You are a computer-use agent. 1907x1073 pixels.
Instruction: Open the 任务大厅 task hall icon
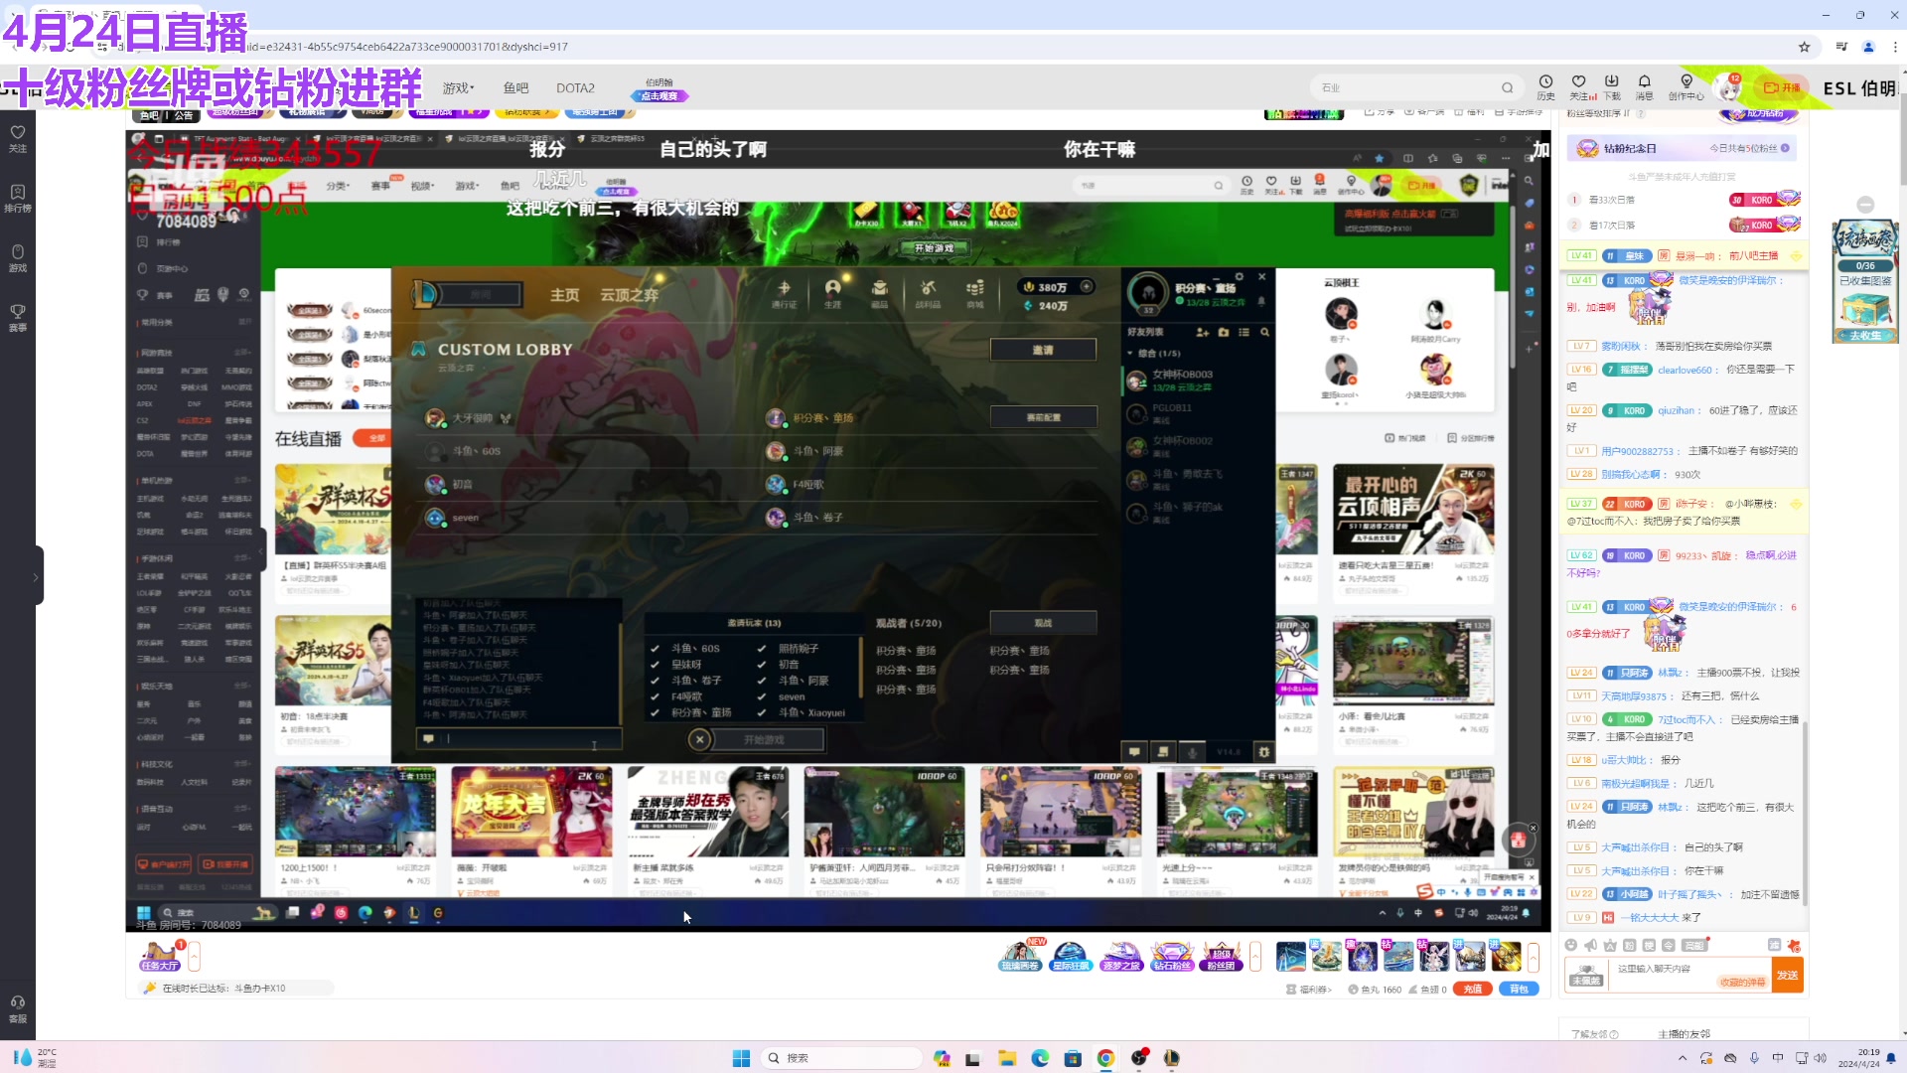[159, 956]
